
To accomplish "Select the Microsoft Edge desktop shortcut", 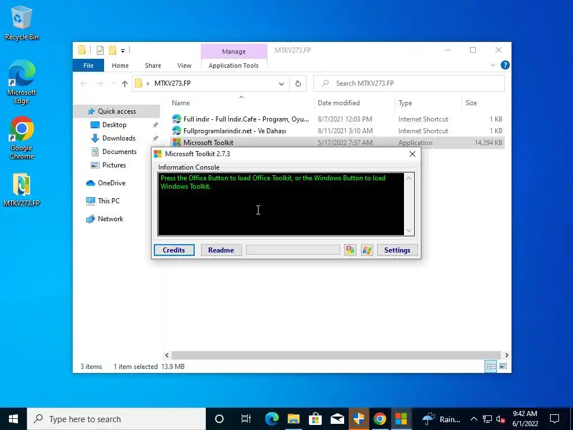I will click(x=22, y=83).
